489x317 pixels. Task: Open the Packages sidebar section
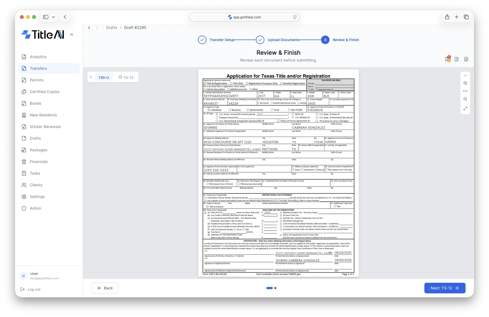coord(49,150)
